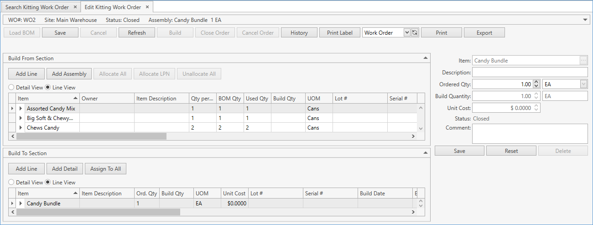593x225 pixels.
Task: Collapse the Build To Section panel
Action: click(425, 153)
